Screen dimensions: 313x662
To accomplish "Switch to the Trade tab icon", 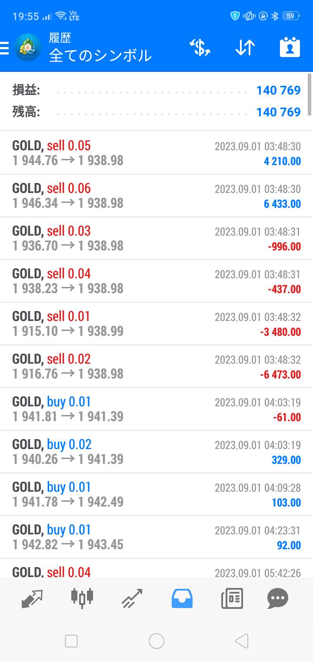I will [132, 598].
